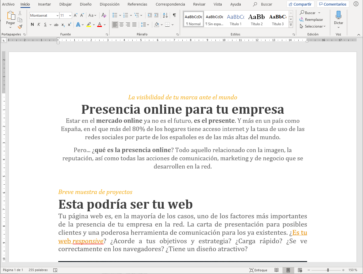Image resolution: width=363 pixels, height=274 pixels.
Task: Click the Pegar (paste) clipboard icon
Action: coord(11,15)
